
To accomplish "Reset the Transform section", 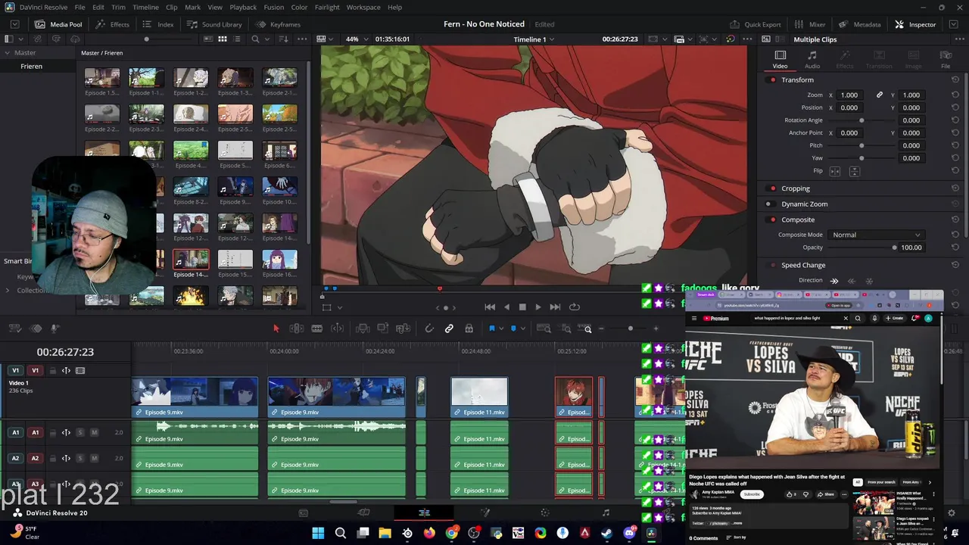I will [x=955, y=79].
